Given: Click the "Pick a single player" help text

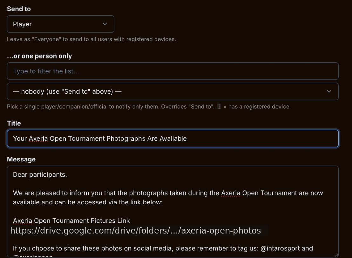Looking at the screenshot, I should (149, 107).
